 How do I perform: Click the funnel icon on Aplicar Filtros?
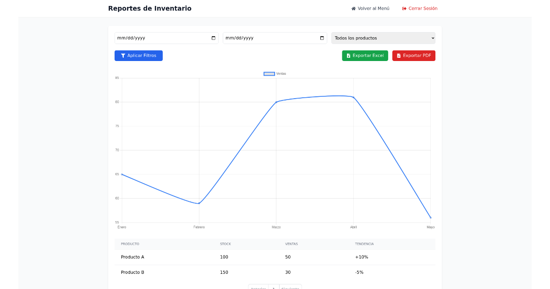click(x=123, y=56)
